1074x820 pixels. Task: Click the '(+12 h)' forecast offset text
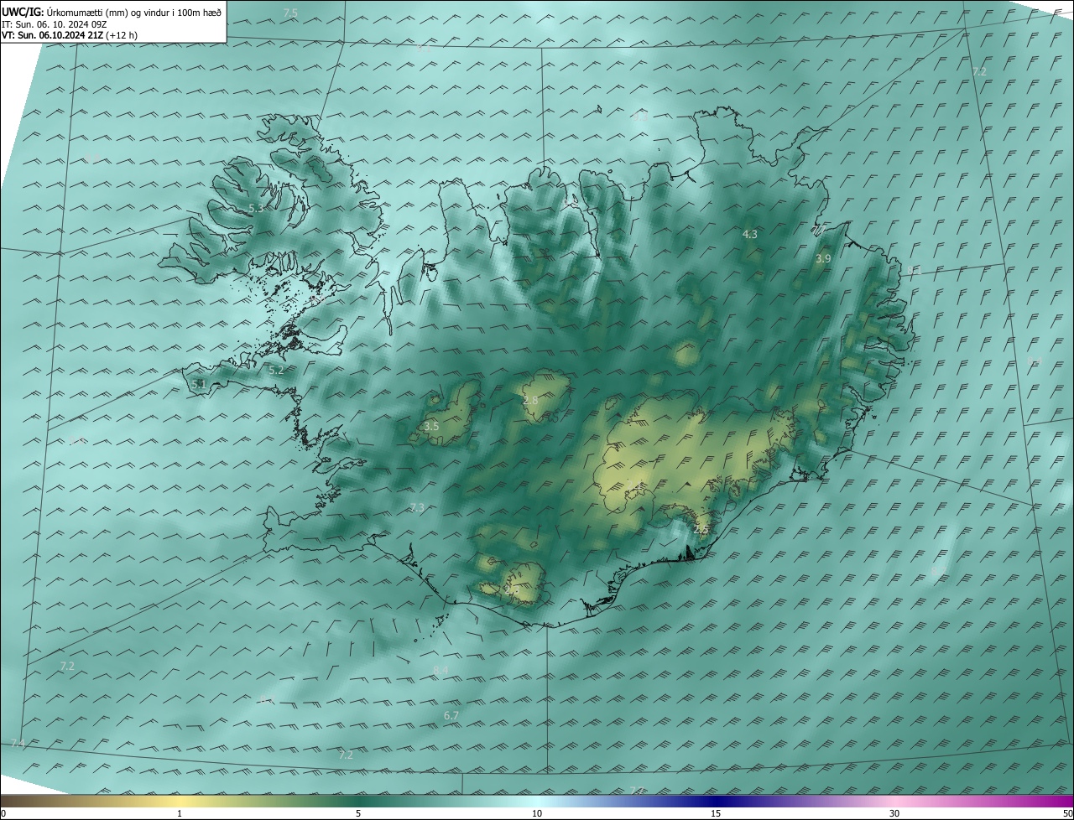(123, 35)
